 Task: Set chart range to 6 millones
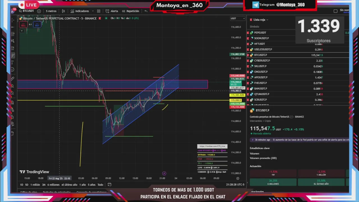coord(53,185)
